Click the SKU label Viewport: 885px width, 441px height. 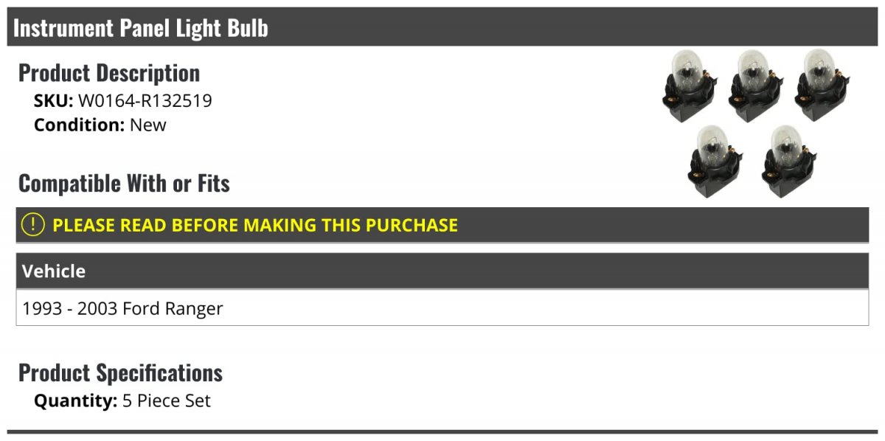pos(54,101)
